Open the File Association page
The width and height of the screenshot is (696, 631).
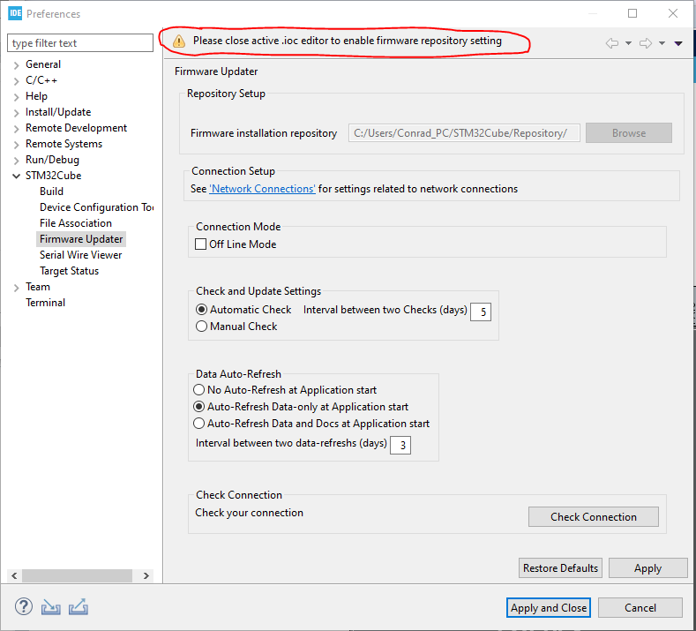pos(76,223)
